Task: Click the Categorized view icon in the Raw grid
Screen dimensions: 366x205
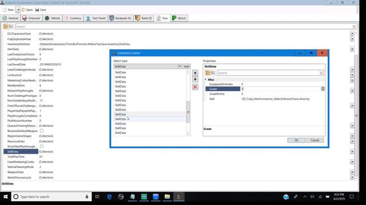Action: (6, 27)
